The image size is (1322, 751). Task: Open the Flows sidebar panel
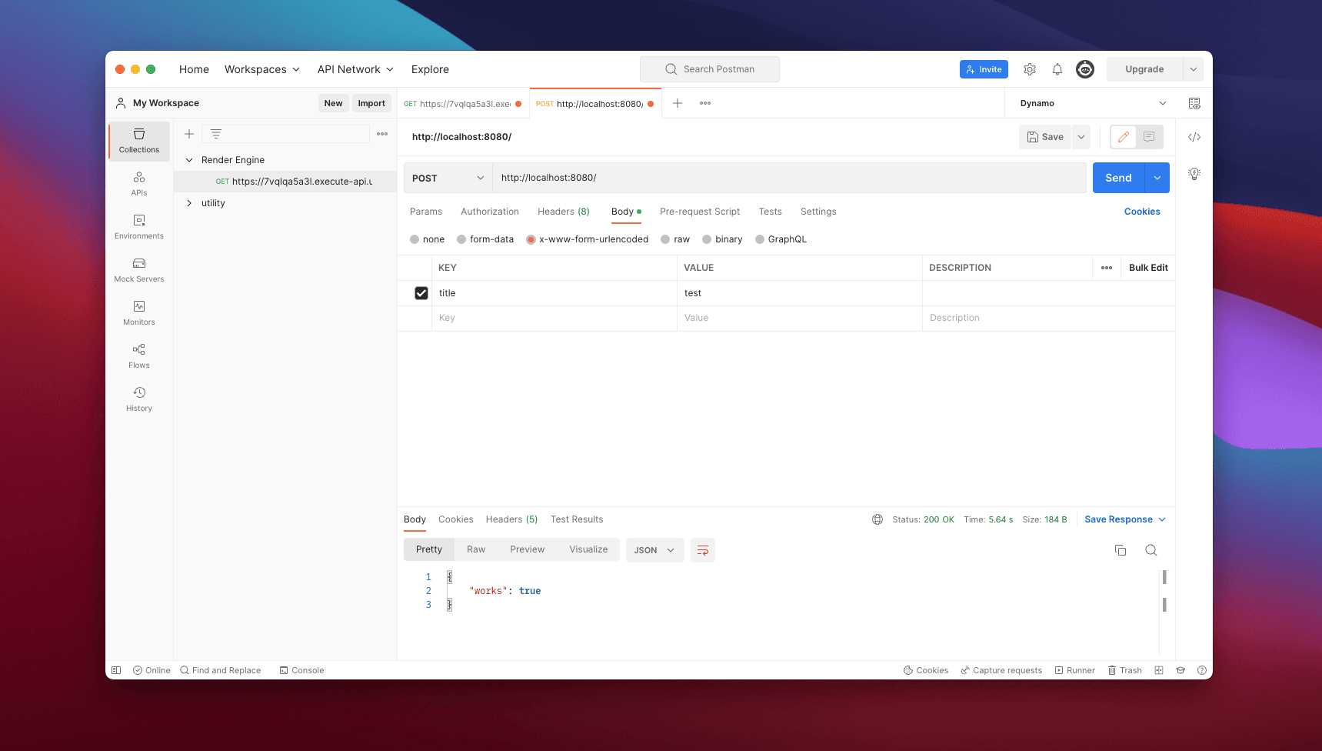[139, 356]
